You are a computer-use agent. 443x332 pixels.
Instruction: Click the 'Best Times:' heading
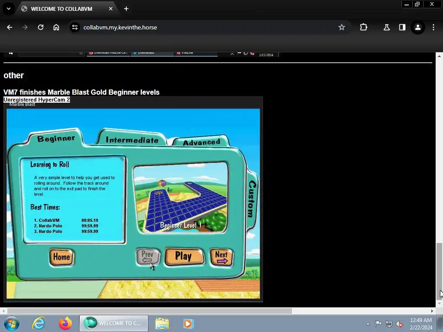[x=45, y=207]
